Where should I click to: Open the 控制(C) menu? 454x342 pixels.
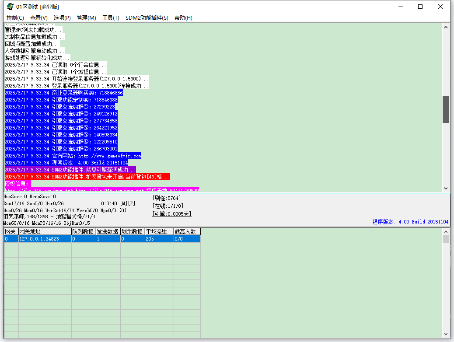[15, 17]
